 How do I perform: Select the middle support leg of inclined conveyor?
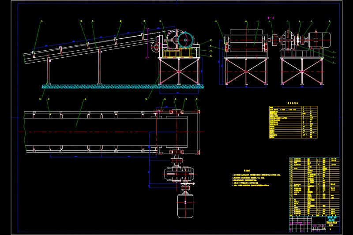tap(100, 66)
